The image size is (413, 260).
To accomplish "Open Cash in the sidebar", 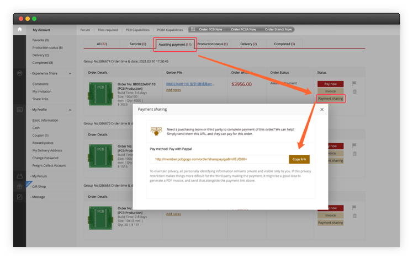I will point(36,128).
